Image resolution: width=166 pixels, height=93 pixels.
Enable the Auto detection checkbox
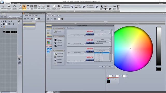click(x=67, y=28)
